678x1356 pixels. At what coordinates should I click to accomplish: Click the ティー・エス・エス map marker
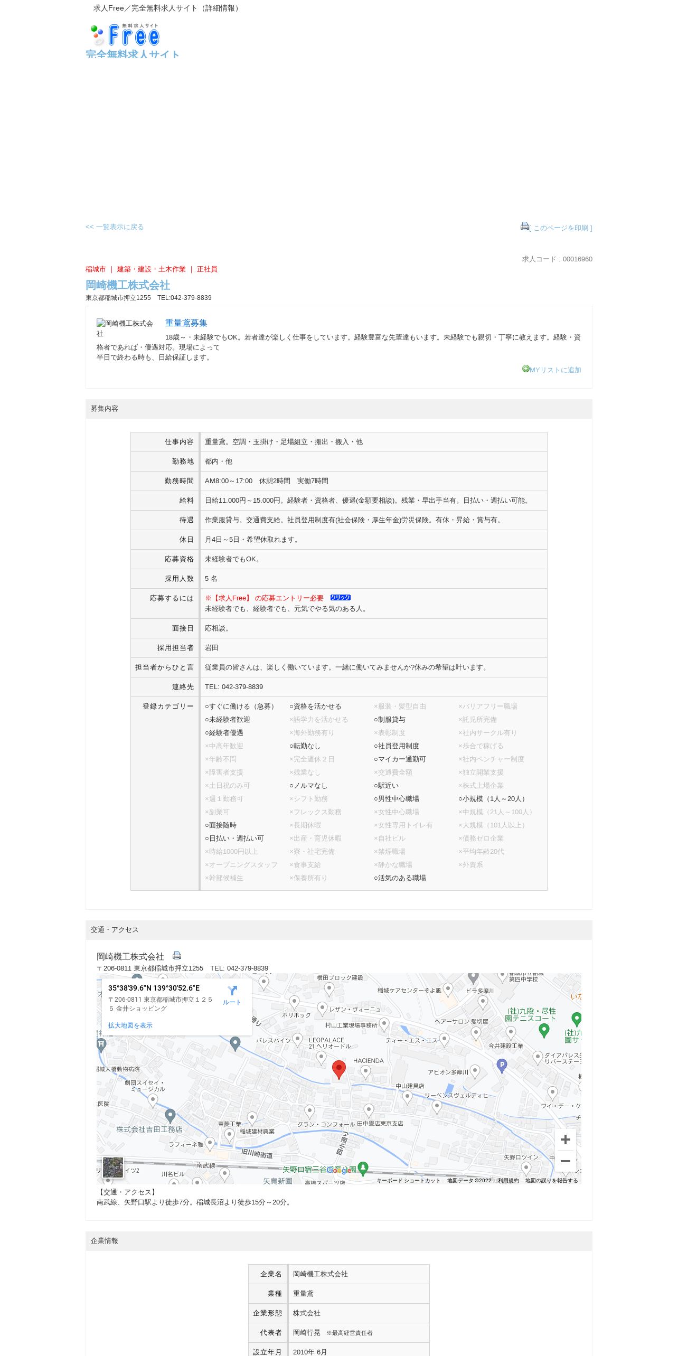tap(445, 1040)
